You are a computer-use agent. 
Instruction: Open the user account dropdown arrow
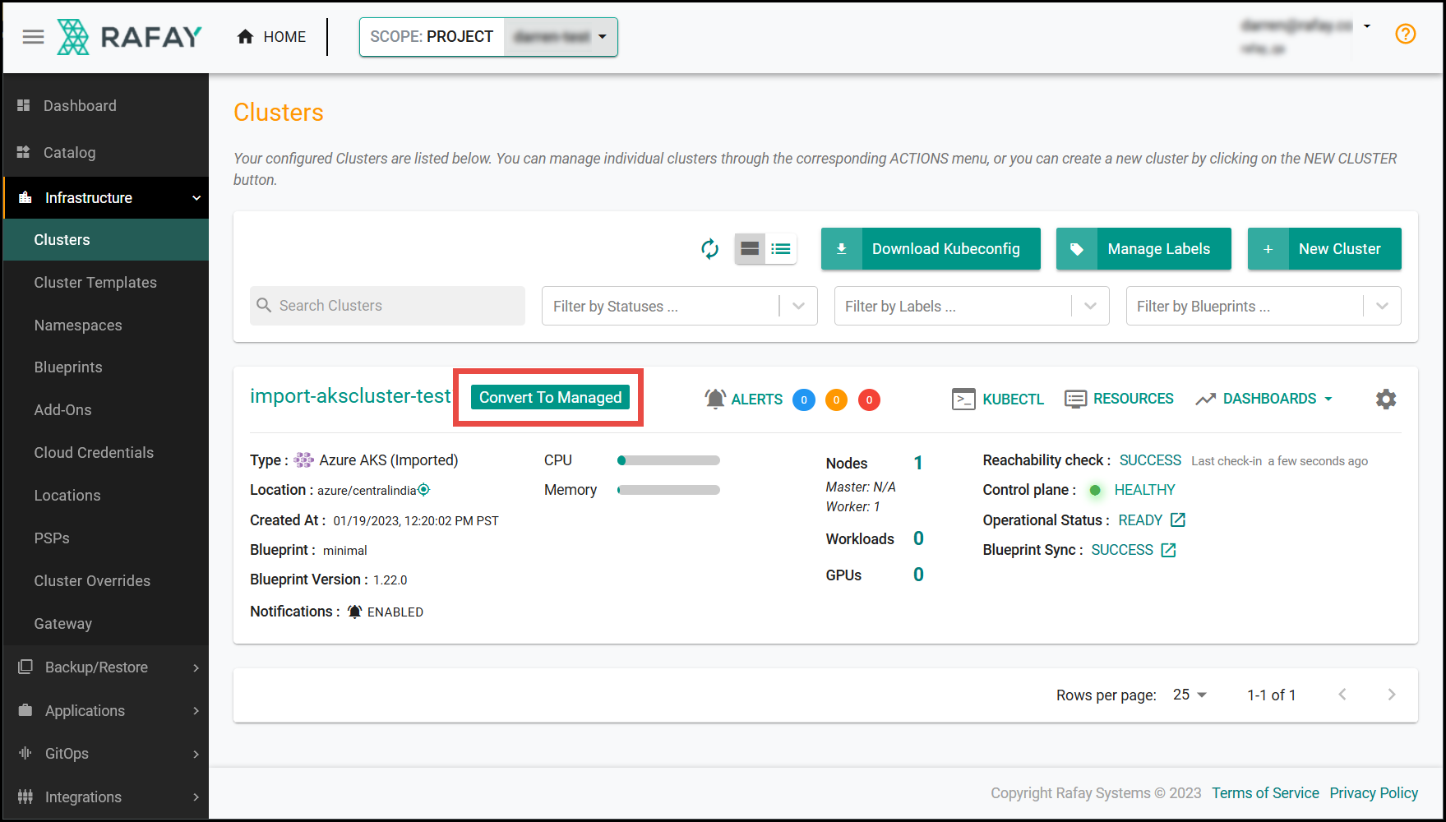[x=1367, y=25]
